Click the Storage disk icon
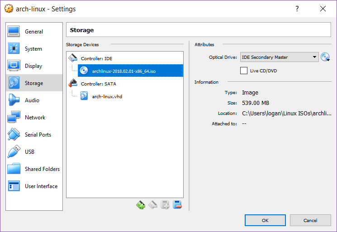Image resolution: width=337 pixels, height=232 pixels. pos(14,83)
